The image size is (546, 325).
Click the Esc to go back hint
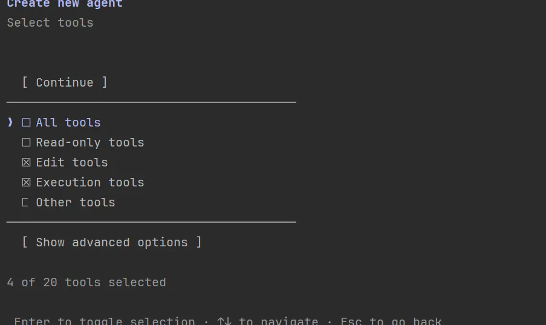[391, 321]
